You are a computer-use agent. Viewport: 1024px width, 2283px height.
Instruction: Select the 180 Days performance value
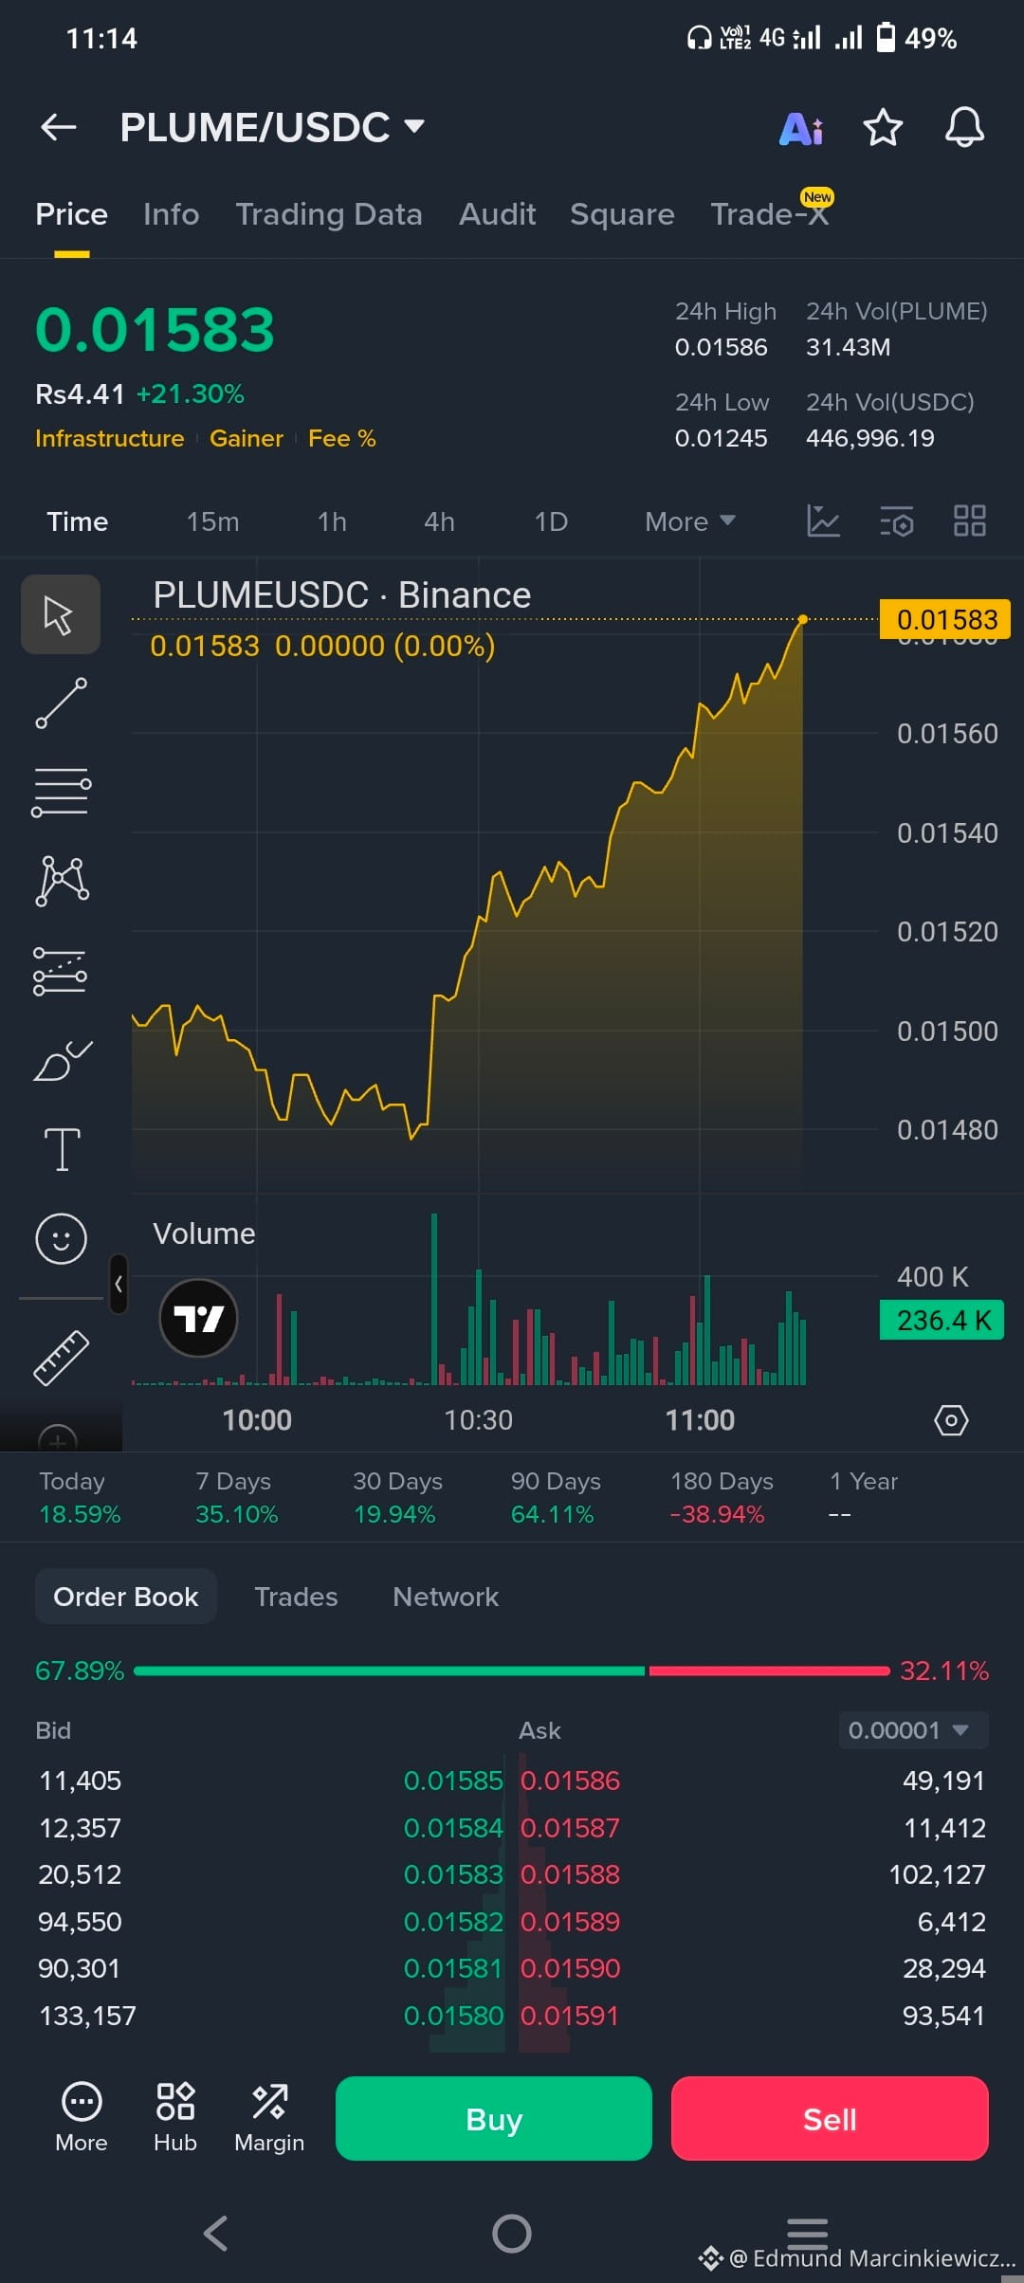tap(717, 1514)
